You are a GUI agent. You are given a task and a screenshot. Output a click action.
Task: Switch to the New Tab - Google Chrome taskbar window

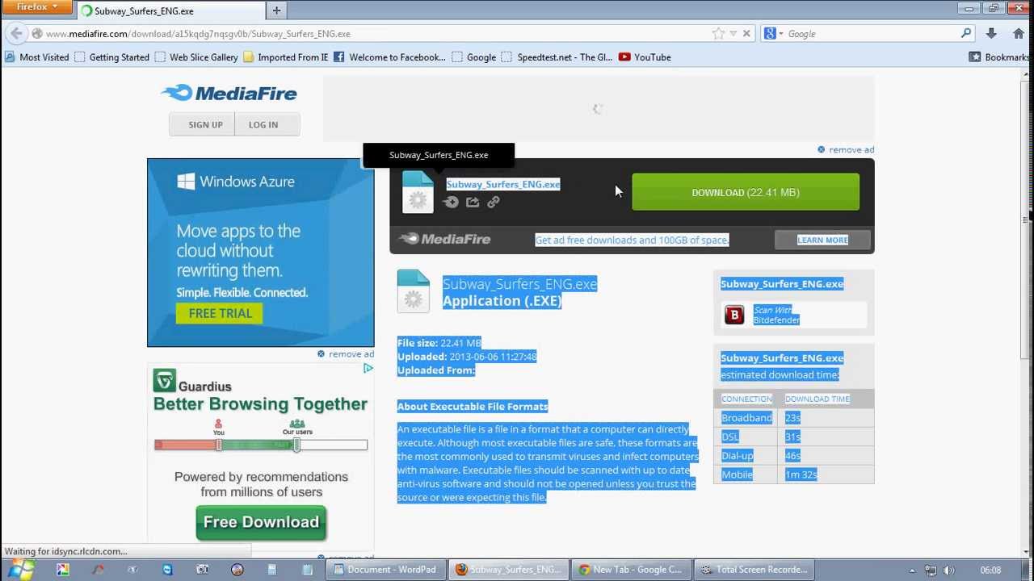(x=631, y=570)
